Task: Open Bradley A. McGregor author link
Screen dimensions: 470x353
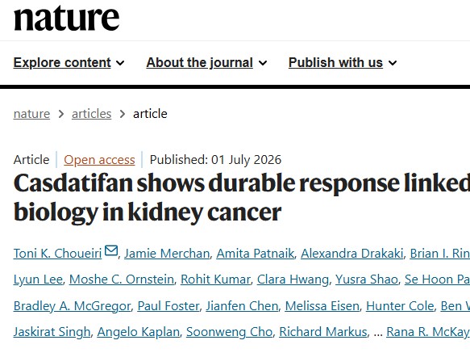Action: pyautogui.click(x=73, y=306)
